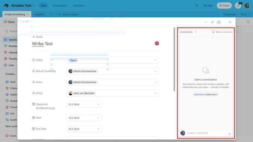Create a new List view
This screenshot has width=253, height=142.
[10, 114]
